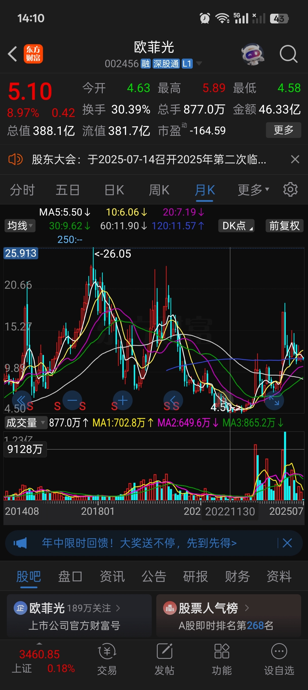The width and height of the screenshot is (308, 690).
Task: Switch to 周K chart tab
Action: tap(159, 190)
